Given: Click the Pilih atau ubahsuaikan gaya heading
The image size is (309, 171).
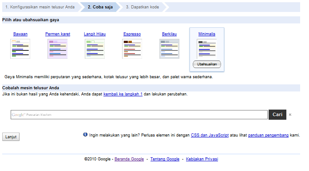Looking at the screenshot, I should coord(31,20).
